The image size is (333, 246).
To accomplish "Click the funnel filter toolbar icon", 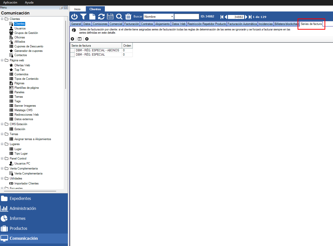I will pos(83,17).
